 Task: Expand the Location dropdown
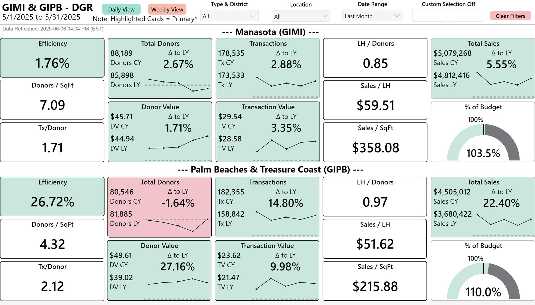click(300, 16)
